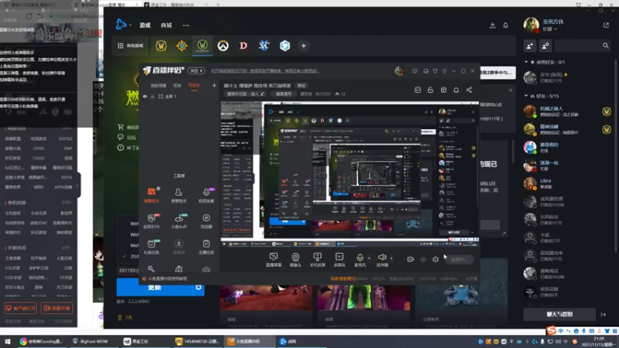619x348 pixels.
Task: Open friend requests icon in friends panel
Action: coord(545,46)
